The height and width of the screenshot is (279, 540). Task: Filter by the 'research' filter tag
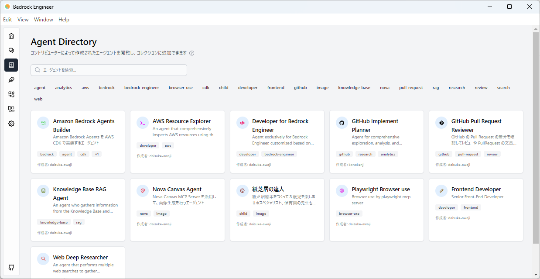(x=457, y=88)
